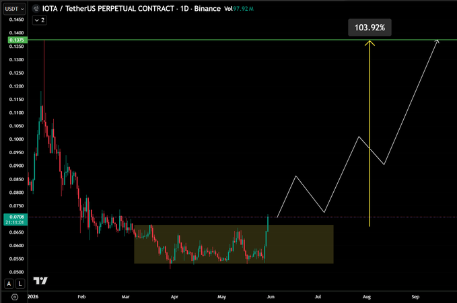Click the Vol 97.92 M volume readout
Screen dimensions: 457x303
coord(239,9)
